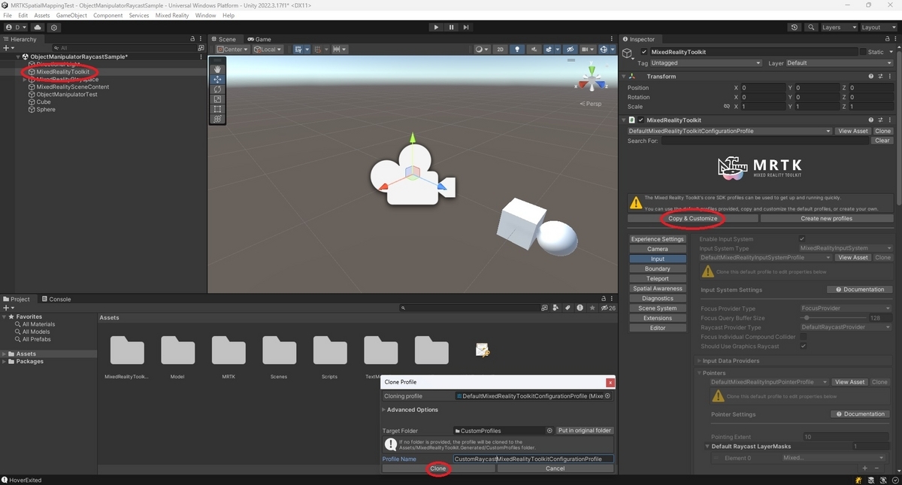Toggle hidden packages count (26) icon
This screenshot has width=902, height=485.
coord(608,308)
